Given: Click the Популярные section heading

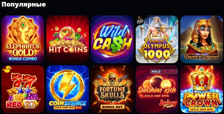Looking at the screenshot, I should click(x=24, y=4).
